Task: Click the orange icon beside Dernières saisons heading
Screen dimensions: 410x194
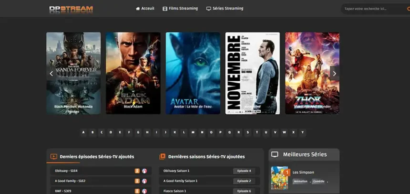Action: click(x=162, y=157)
